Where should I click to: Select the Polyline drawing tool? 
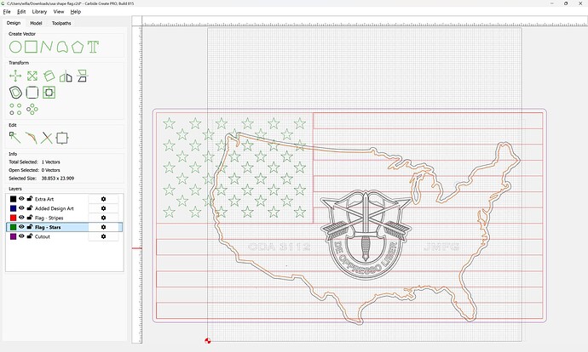[x=46, y=47]
